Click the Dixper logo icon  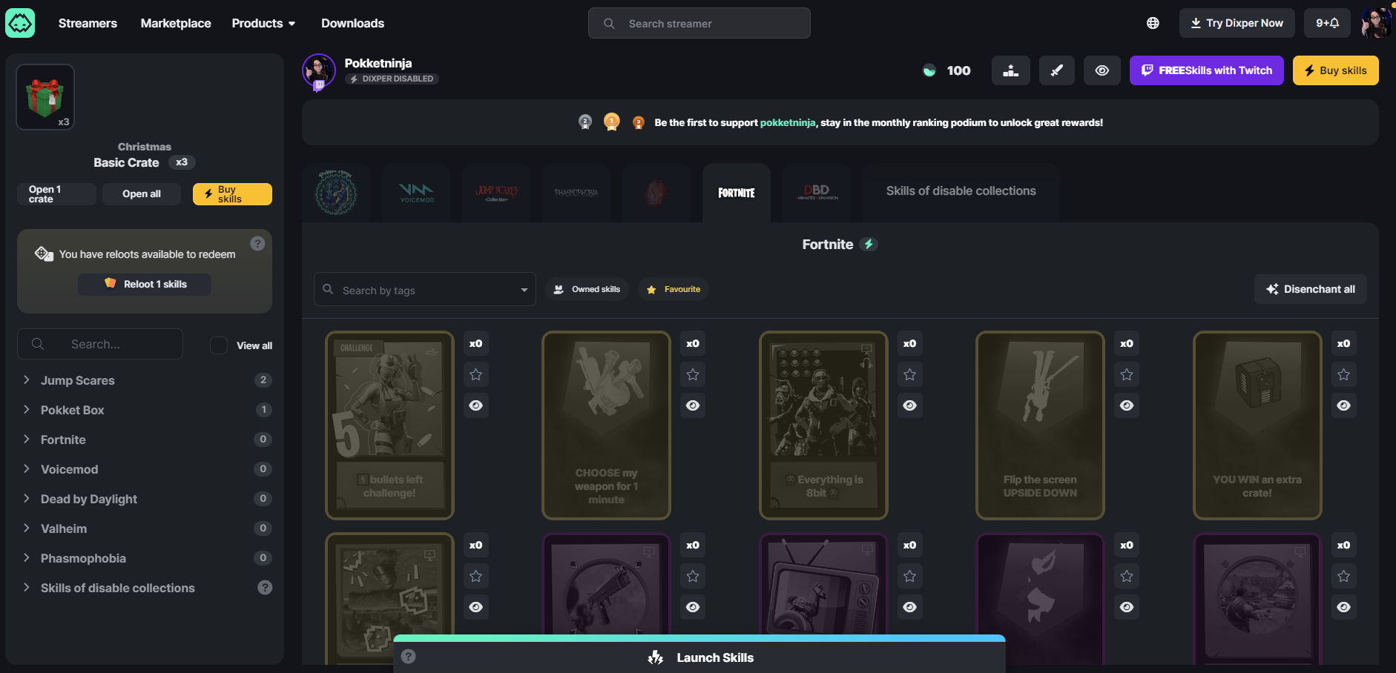click(20, 23)
